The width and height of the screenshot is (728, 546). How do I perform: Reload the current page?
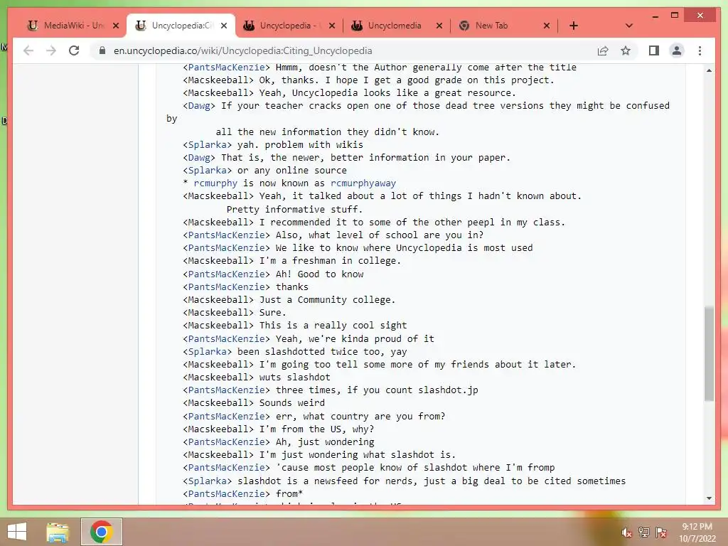(74, 50)
